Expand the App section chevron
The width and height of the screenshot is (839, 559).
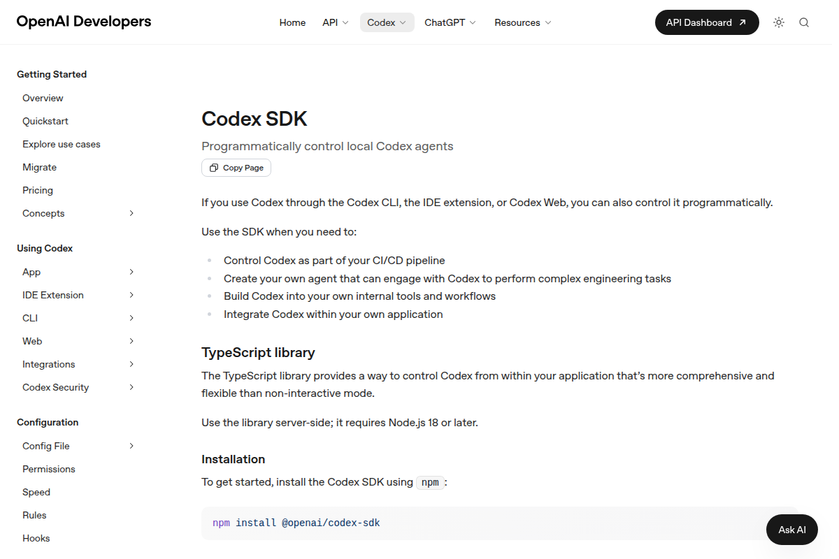(x=131, y=272)
